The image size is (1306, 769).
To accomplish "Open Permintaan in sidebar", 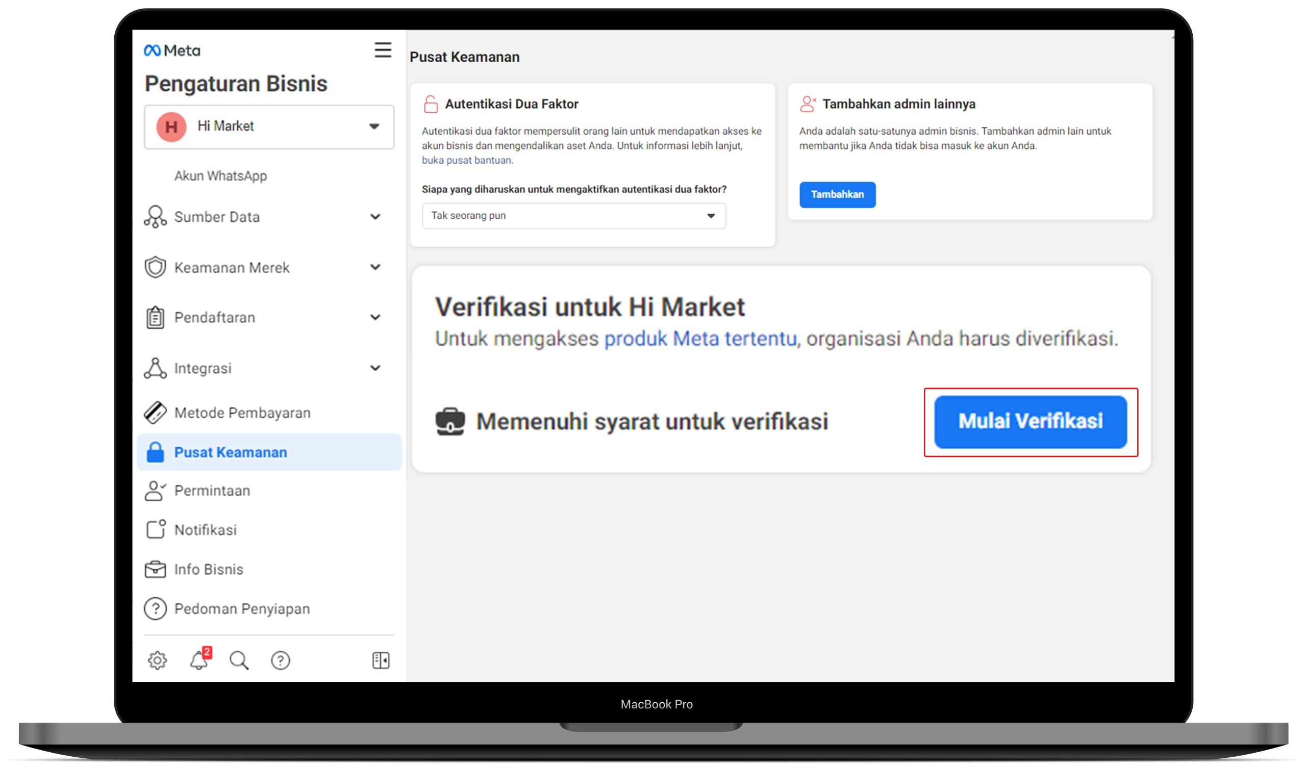I will tap(212, 490).
